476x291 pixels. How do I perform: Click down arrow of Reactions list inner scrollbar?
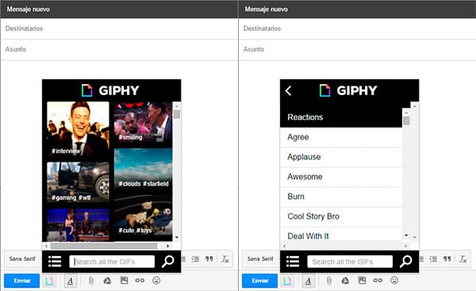(x=406, y=235)
